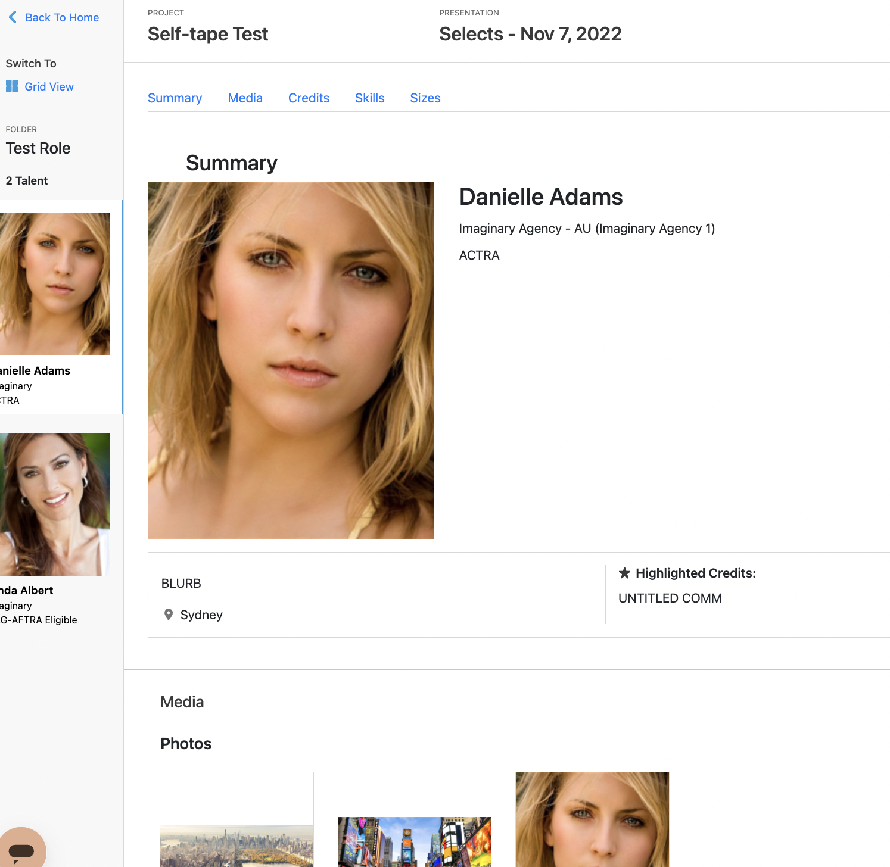
Task: Click Danielle Adams large headshot photo
Action: point(291,360)
